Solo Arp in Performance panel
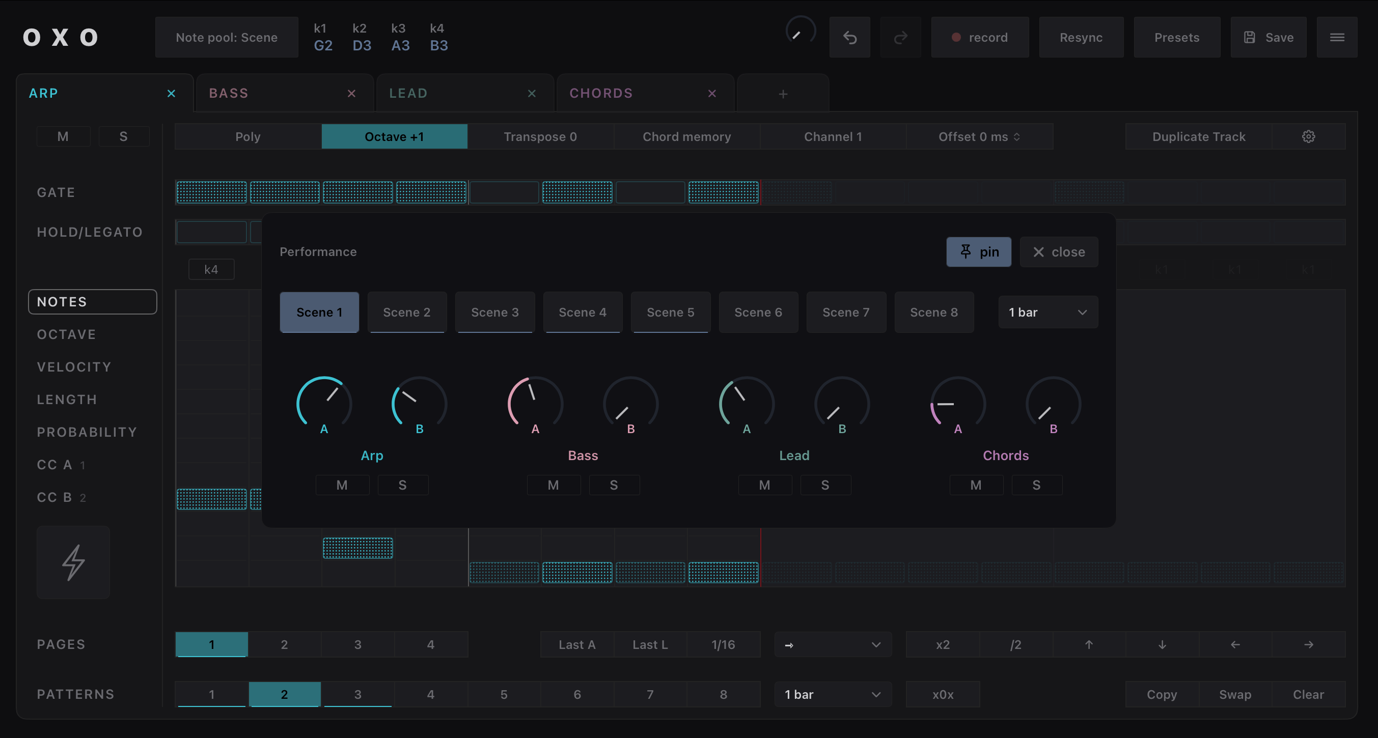The image size is (1378, 738). (x=403, y=485)
